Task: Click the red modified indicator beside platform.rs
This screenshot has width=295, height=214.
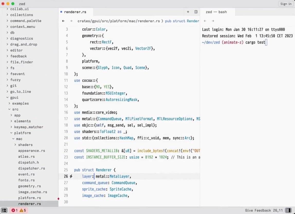Action: point(58,199)
